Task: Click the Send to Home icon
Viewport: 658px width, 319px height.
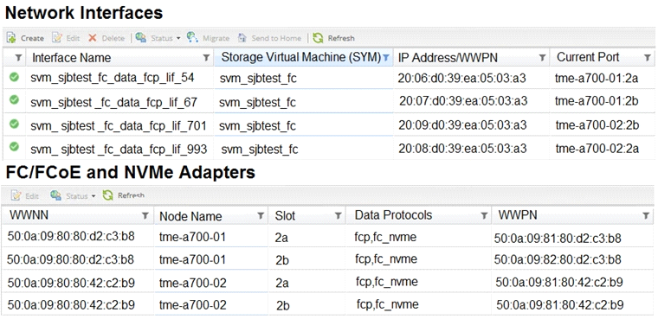Action: click(242, 38)
